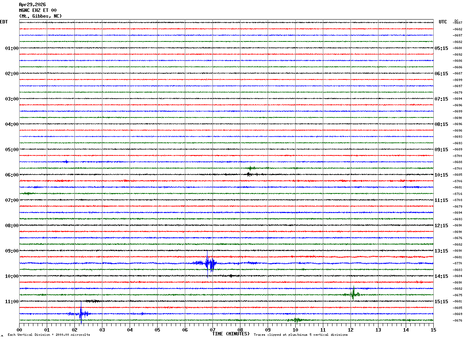Click the DC offset value -8689
464x340 pixels.
pos(458,150)
